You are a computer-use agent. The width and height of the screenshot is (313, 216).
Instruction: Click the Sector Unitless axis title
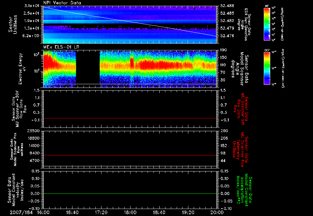13,24
